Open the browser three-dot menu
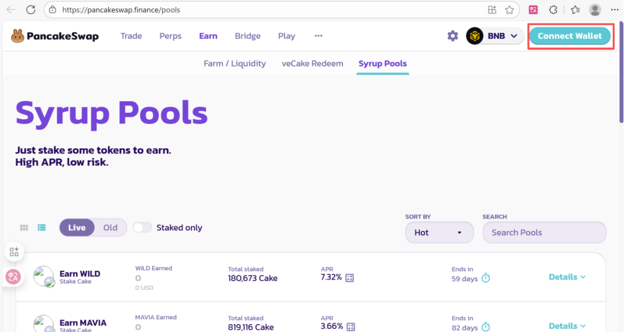This screenshot has height=332, width=624. [x=614, y=10]
